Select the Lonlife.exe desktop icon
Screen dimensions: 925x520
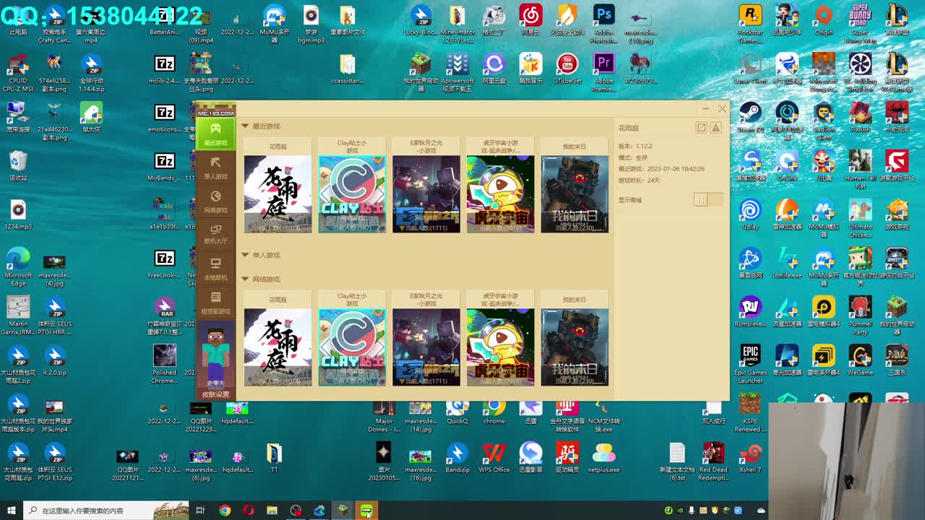(787, 264)
